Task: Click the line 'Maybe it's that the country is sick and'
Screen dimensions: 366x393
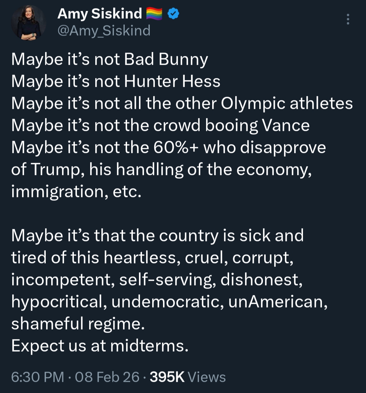Action: pos(157,236)
